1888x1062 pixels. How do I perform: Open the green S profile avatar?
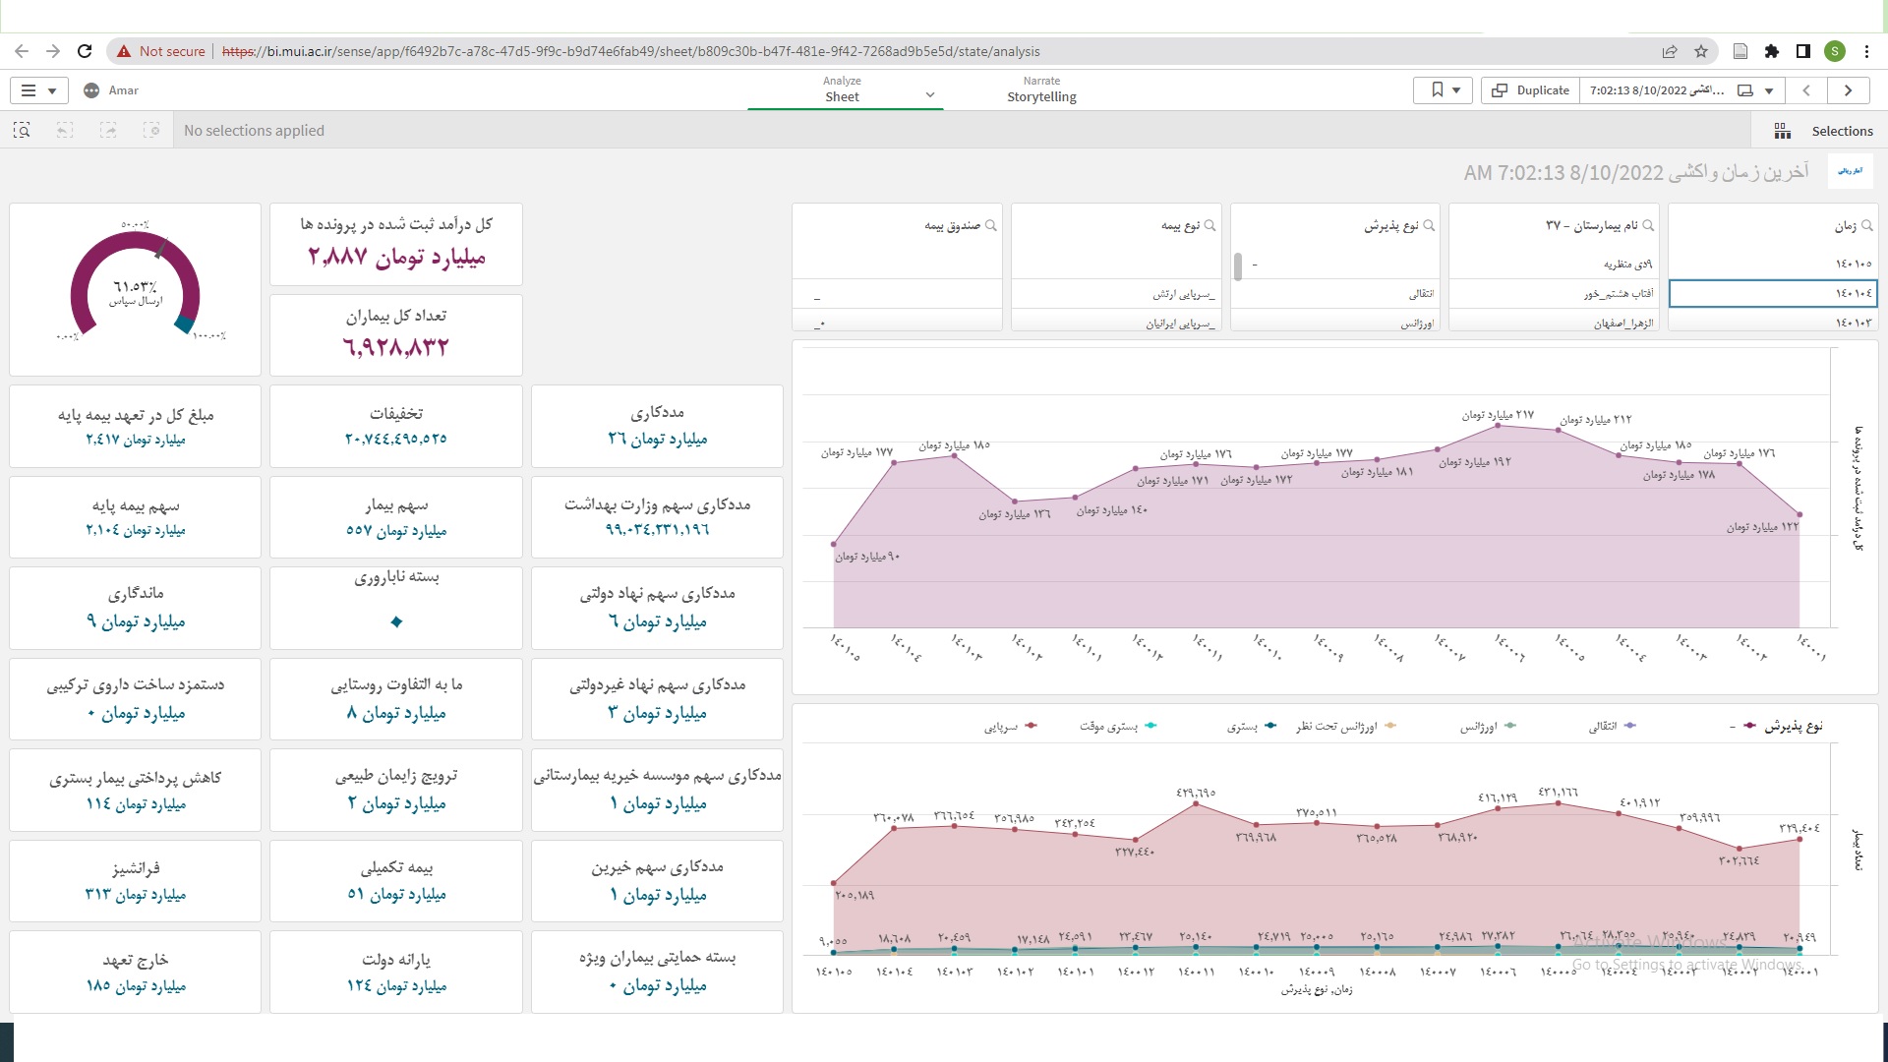click(x=1835, y=51)
